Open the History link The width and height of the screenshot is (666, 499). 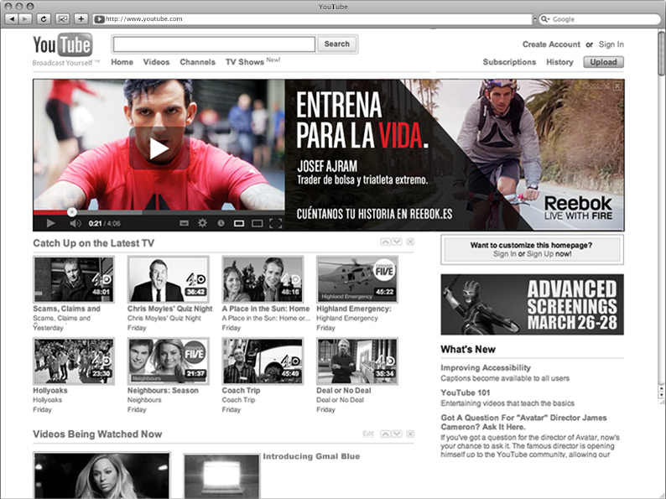click(559, 62)
